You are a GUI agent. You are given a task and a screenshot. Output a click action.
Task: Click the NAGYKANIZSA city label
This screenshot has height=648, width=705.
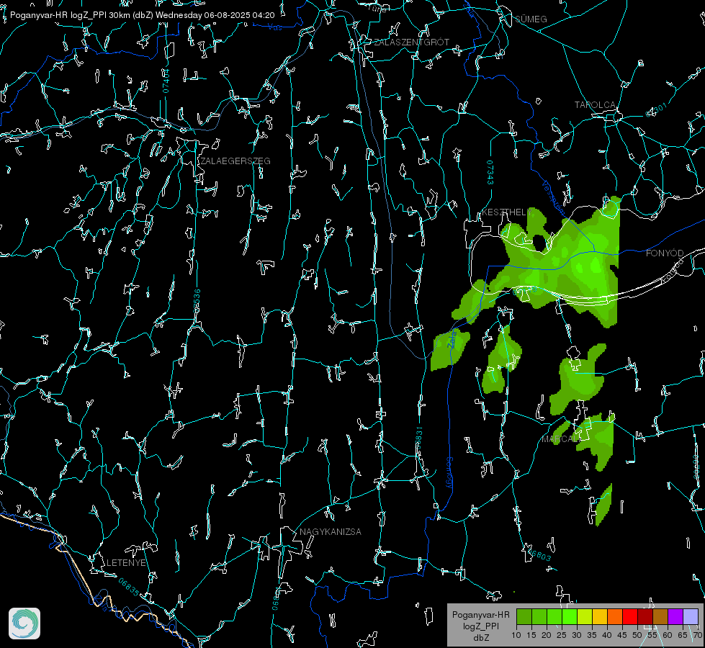331,531
